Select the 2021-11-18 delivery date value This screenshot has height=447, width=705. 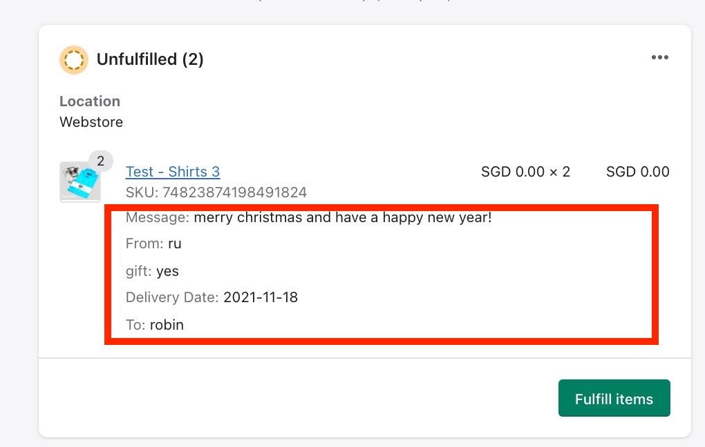[x=261, y=298]
